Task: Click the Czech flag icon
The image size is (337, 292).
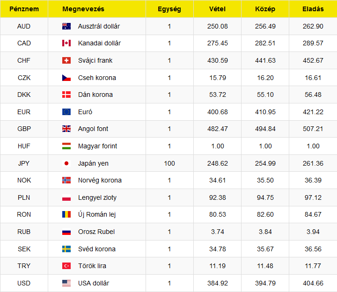Action: (x=66, y=78)
